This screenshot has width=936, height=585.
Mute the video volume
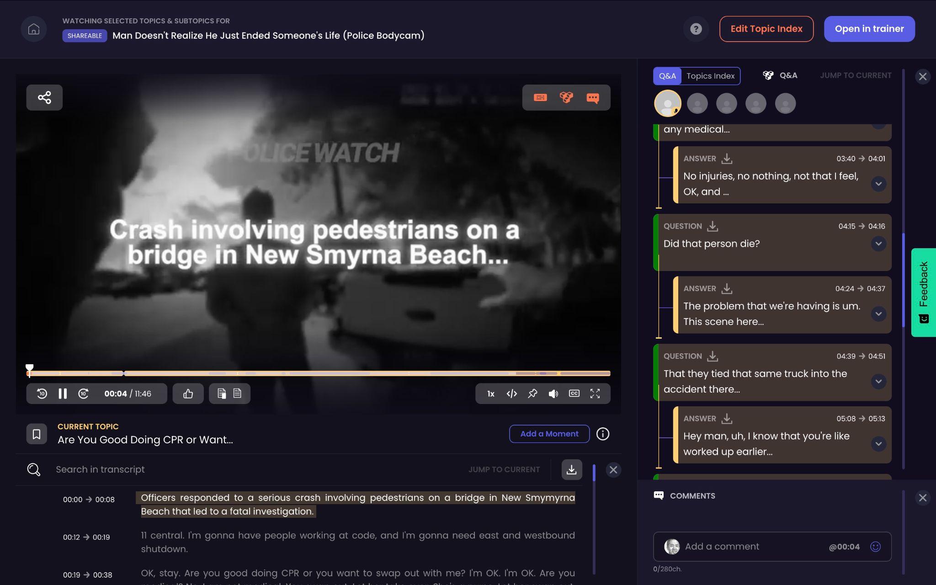click(553, 394)
